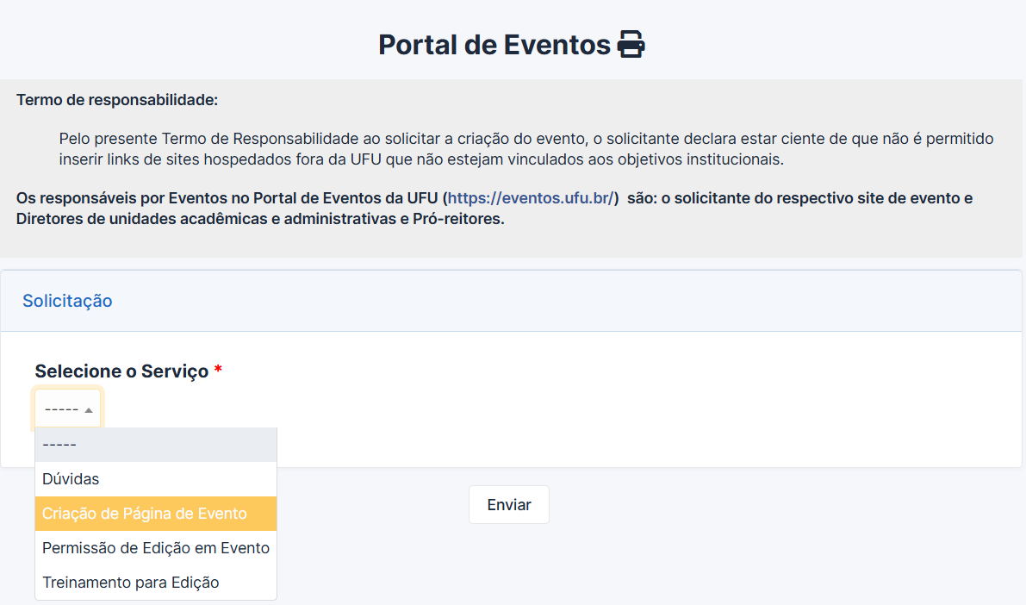Click the Selecione o Serviço select box
The image size is (1026, 605).
67,409
